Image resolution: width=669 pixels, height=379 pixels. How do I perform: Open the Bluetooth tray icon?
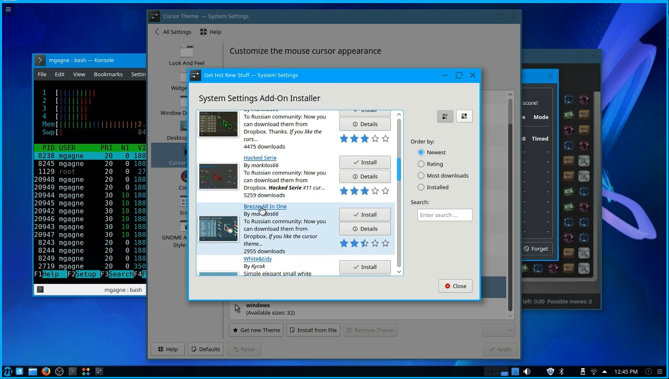[561, 372]
